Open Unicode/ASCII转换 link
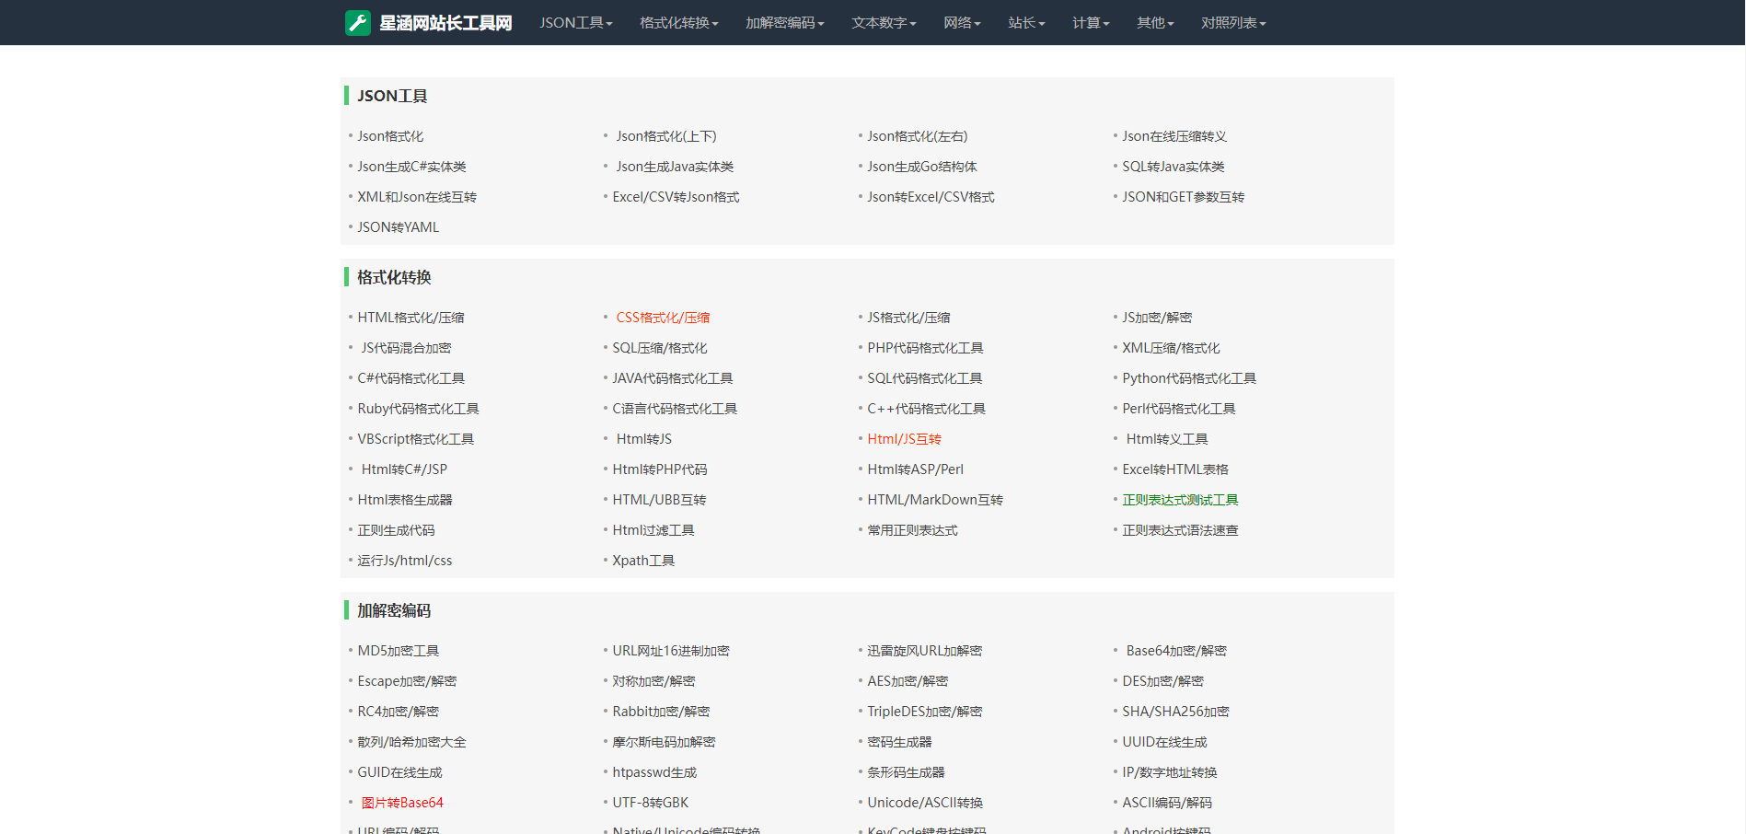The image size is (1746, 834). (925, 803)
